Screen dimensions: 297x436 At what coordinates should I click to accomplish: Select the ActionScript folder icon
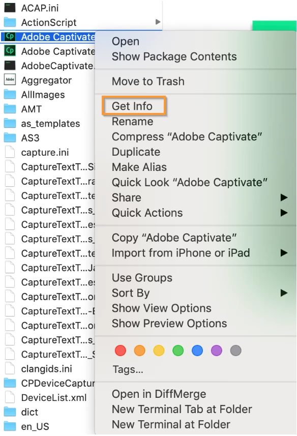[10, 22]
